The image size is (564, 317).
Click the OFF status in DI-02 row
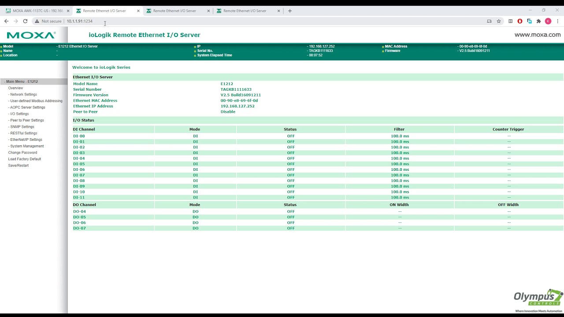pos(291,147)
